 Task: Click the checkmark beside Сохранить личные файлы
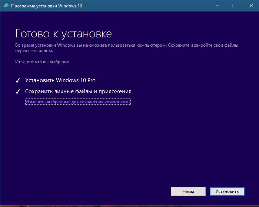pyautogui.click(x=17, y=91)
